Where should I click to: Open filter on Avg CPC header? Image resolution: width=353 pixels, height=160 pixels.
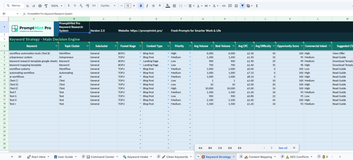tap(252, 46)
